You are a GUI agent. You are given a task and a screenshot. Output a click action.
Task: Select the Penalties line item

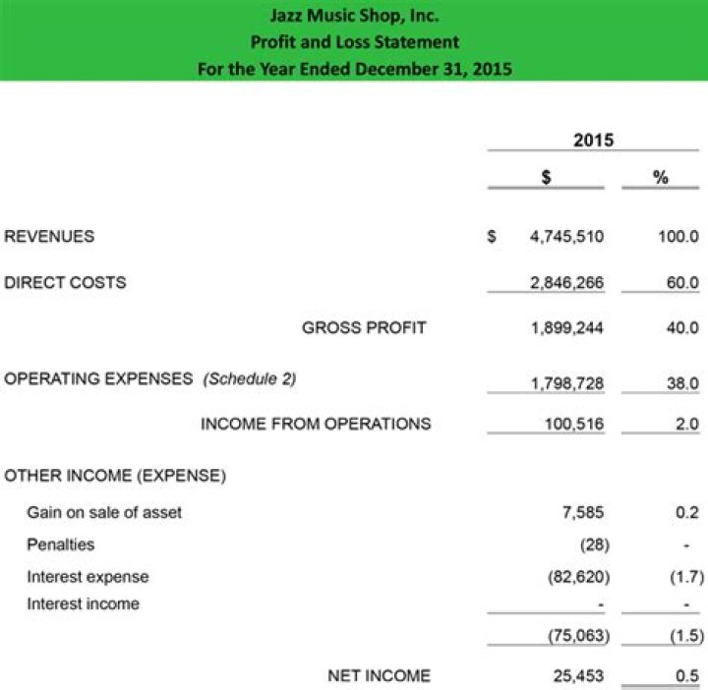(x=61, y=544)
